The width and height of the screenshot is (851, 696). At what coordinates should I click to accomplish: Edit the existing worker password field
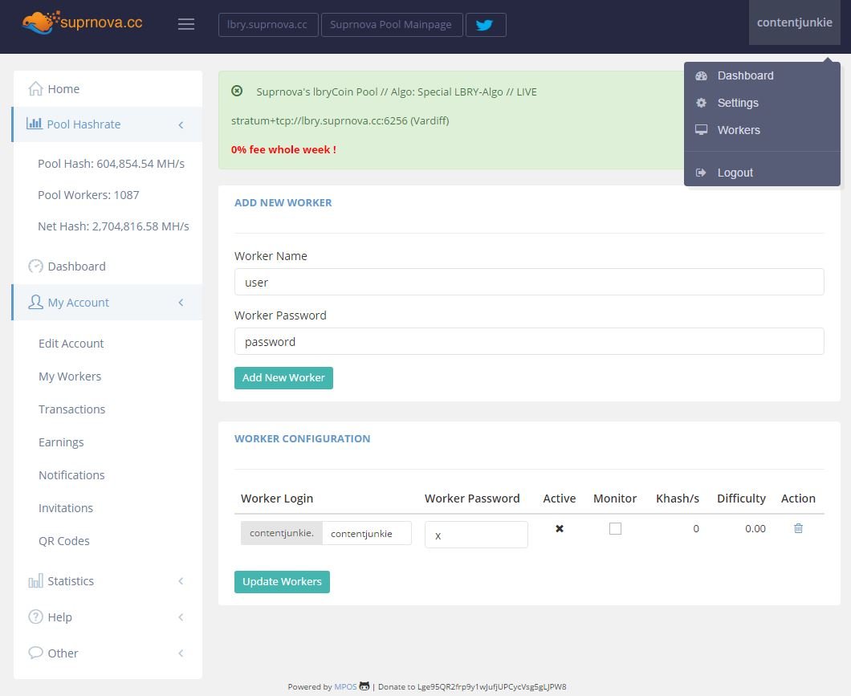pyautogui.click(x=476, y=535)
